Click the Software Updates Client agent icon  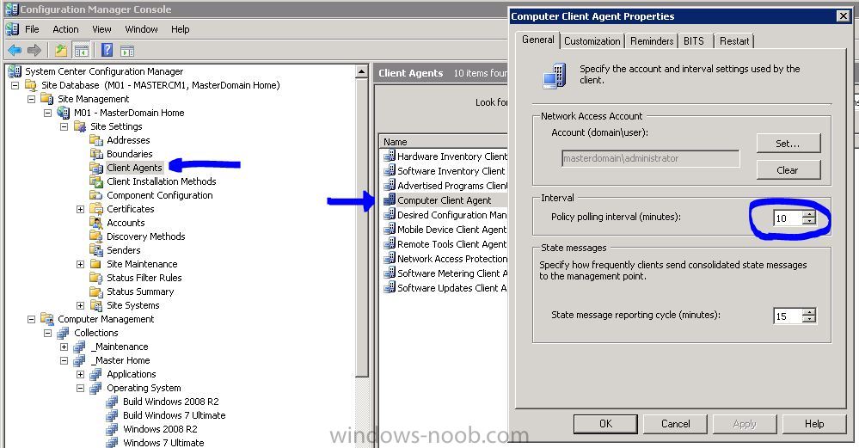[x=390, y=287]
